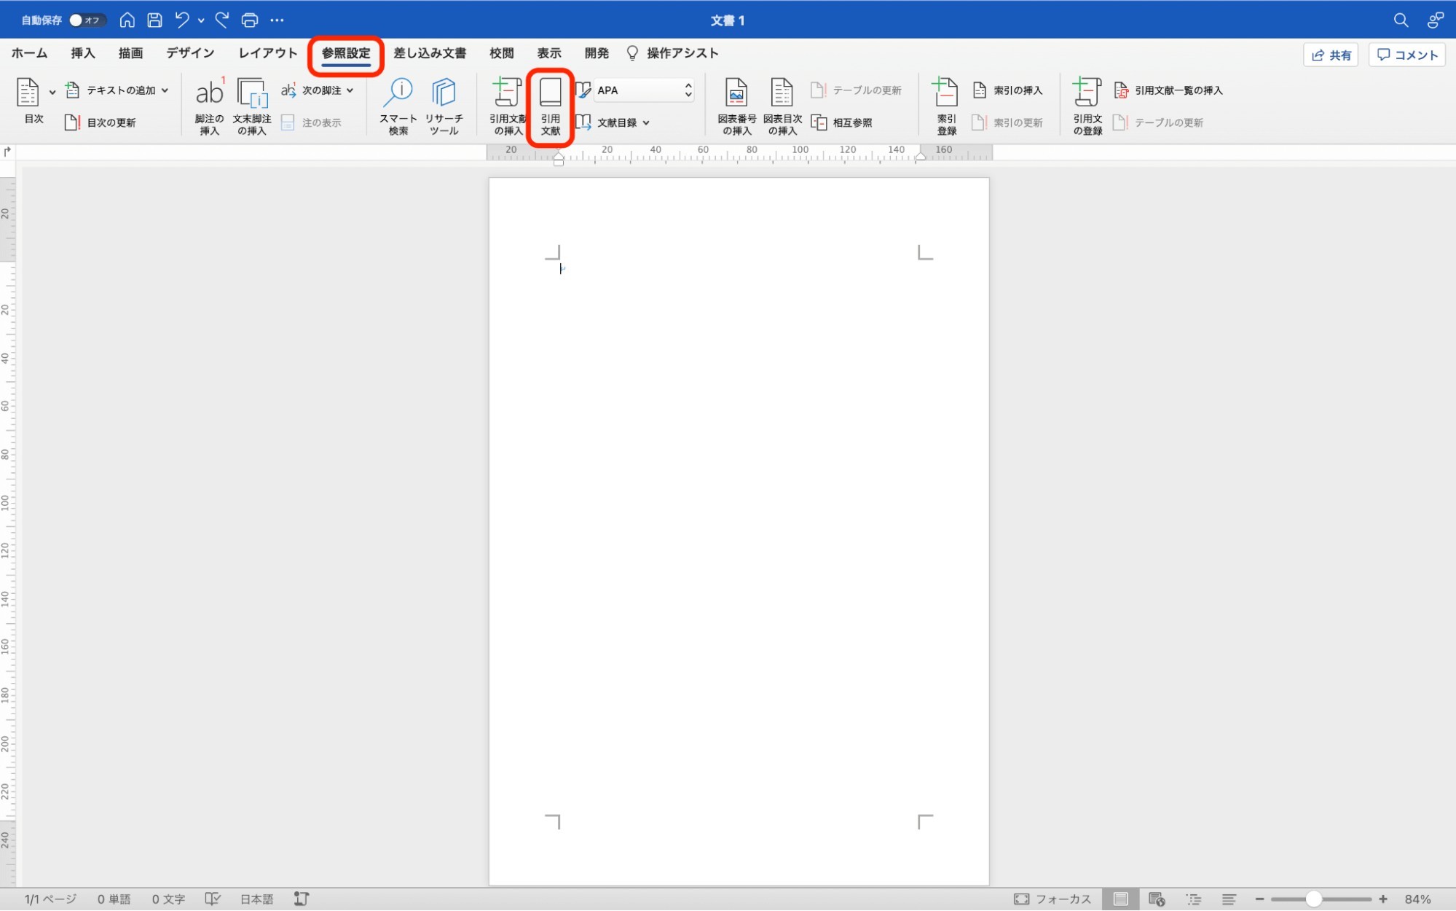Screen dimensions: 1456x911
Task: Click テーブルの更新 under 引用文献一覧の挿入
Action: point(1159,122)
